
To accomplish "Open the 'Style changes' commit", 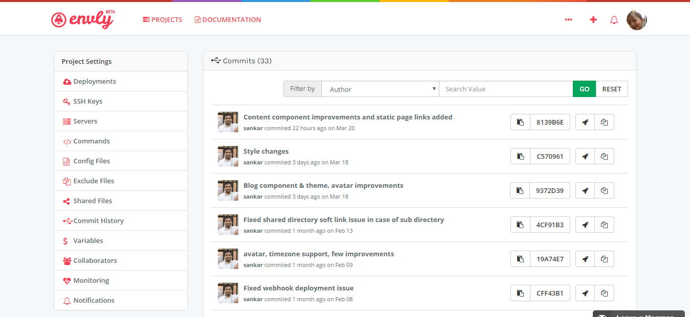I will click(x=266, y=151).
